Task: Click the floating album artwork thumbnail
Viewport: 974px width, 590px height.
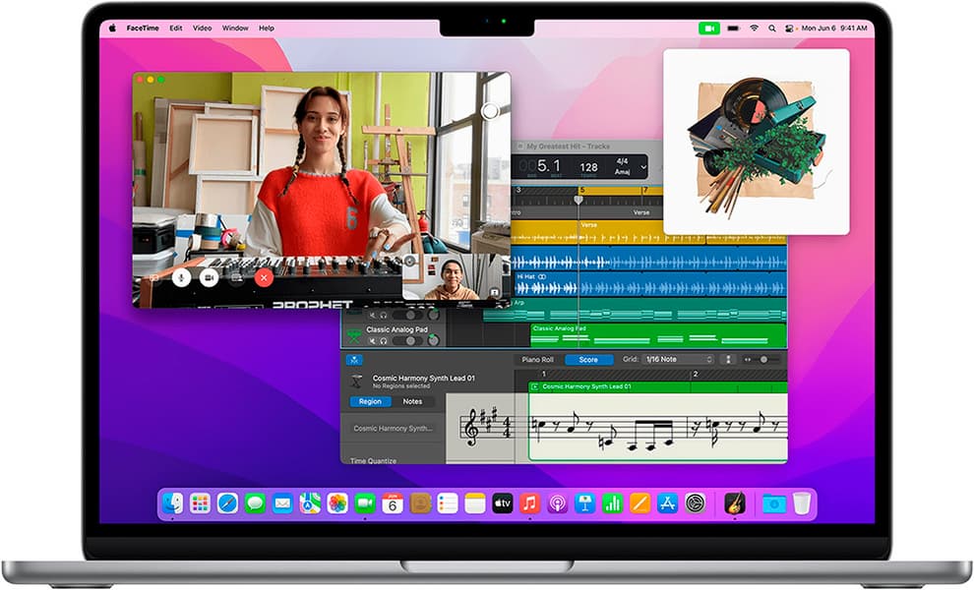Action: pyautogui.click(x=756, y=143)
